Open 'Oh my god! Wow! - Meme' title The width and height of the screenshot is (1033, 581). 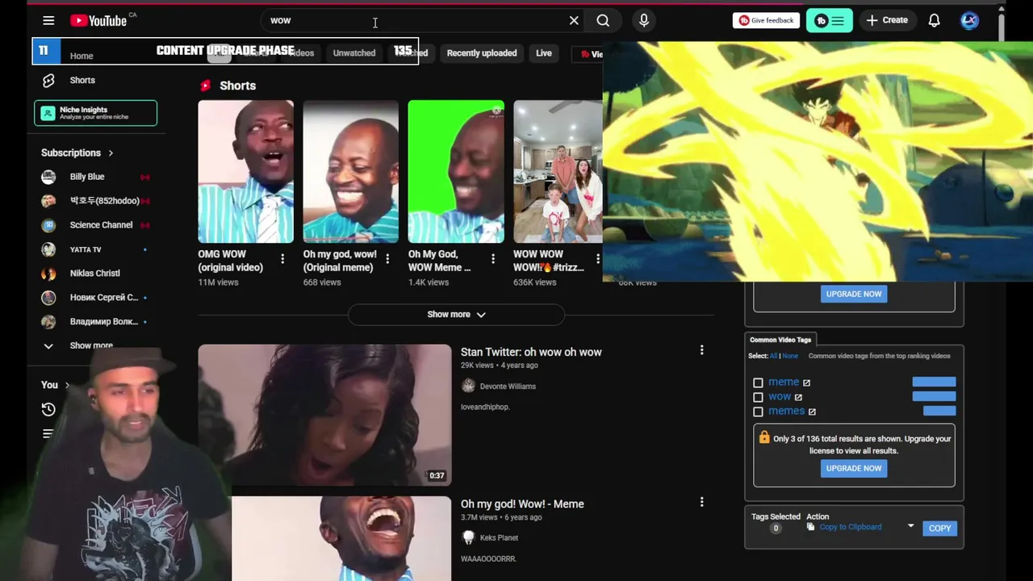point(522,504)
